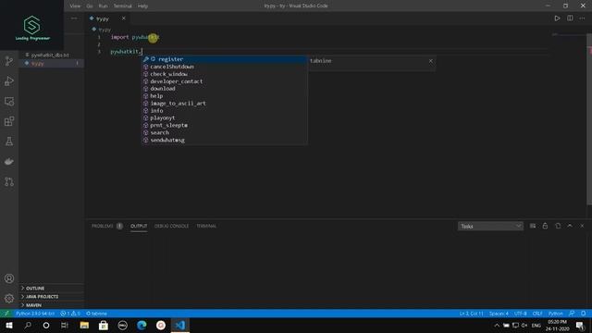Open pywhatkit_dbs.txt in the explorer
The width and height of the screenshot is (592, 333).
pos(52,55)
